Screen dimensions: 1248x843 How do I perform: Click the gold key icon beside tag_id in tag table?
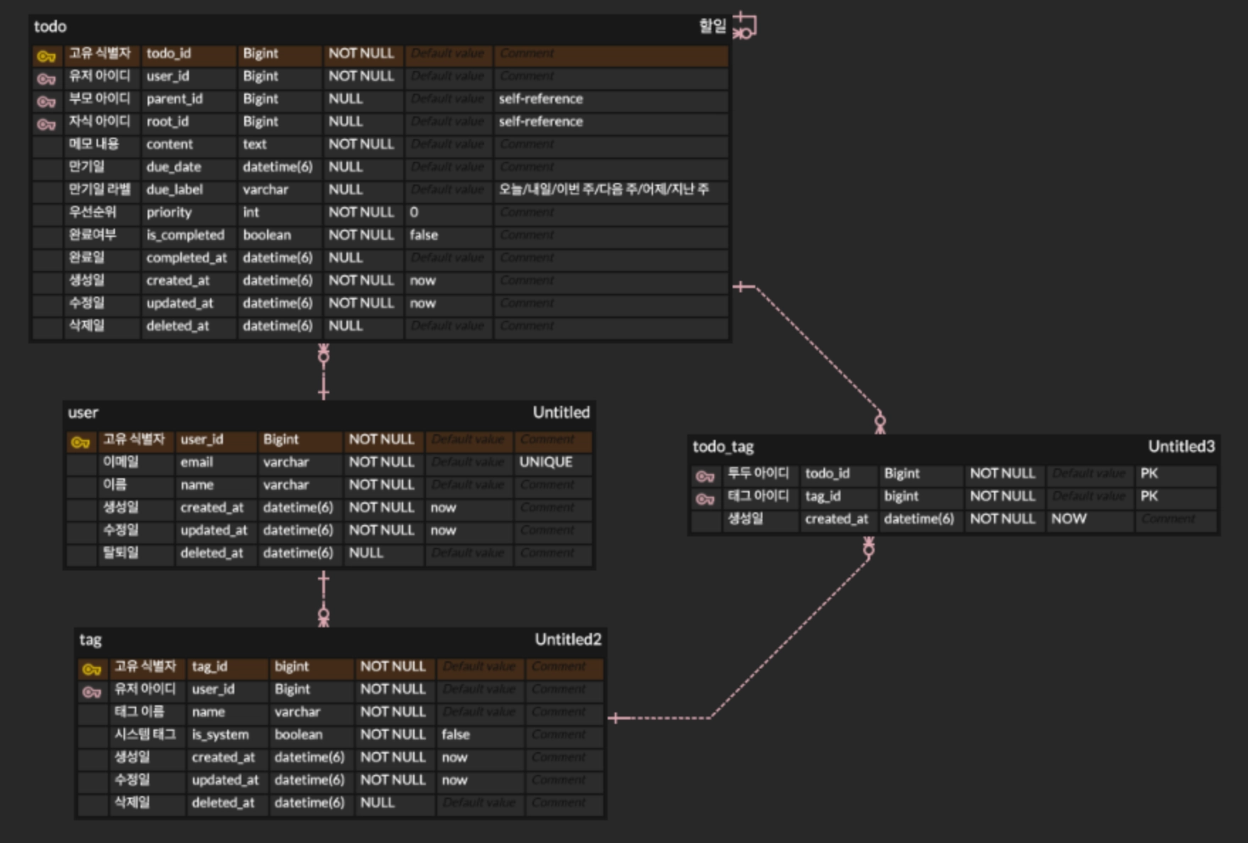pyautogui.click(x=92, y=668)
